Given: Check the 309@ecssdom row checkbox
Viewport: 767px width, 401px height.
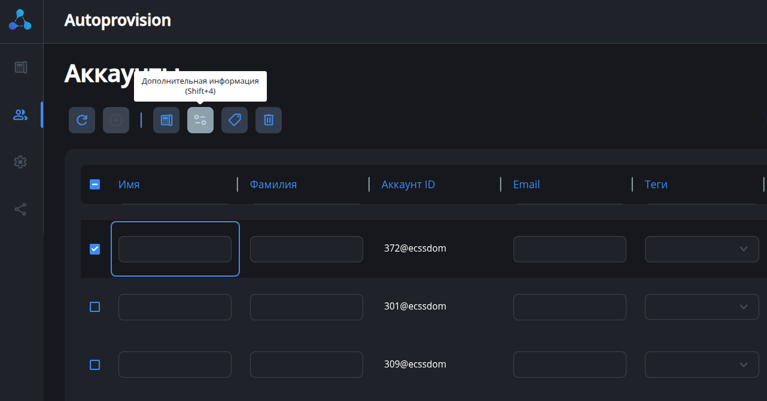Looking at the screenshot, I should [x=95, y=365].
